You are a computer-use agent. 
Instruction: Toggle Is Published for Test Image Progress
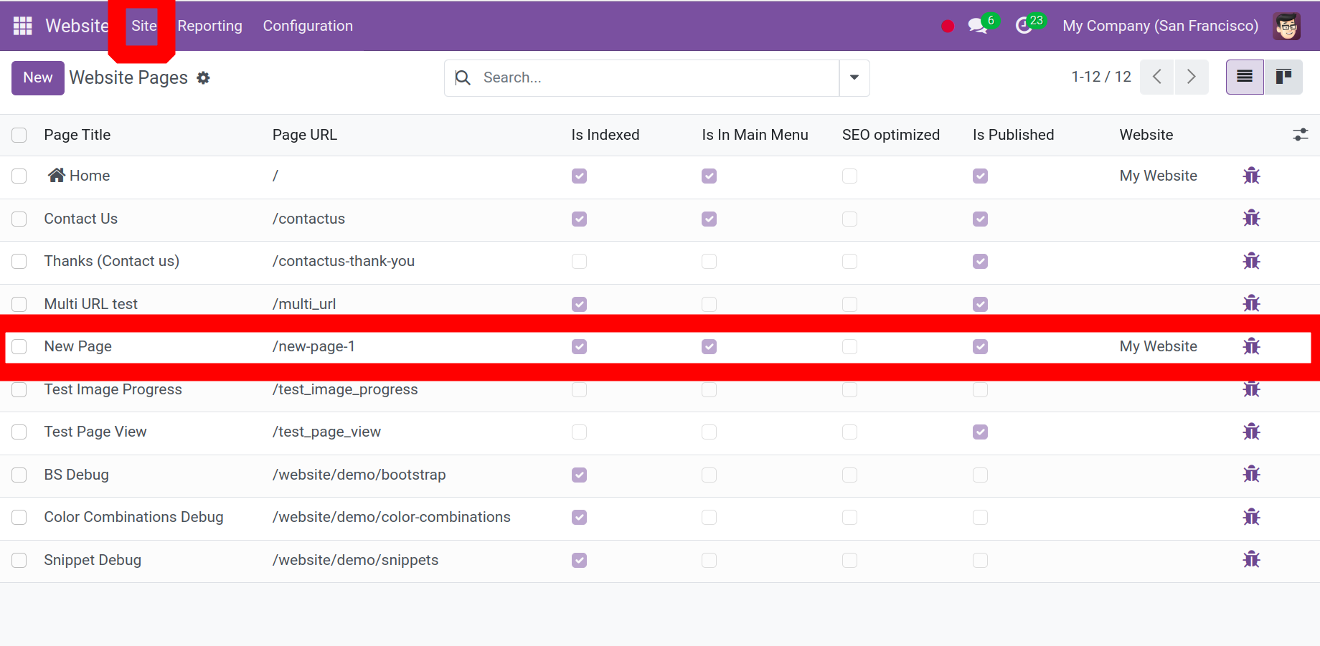980,389
